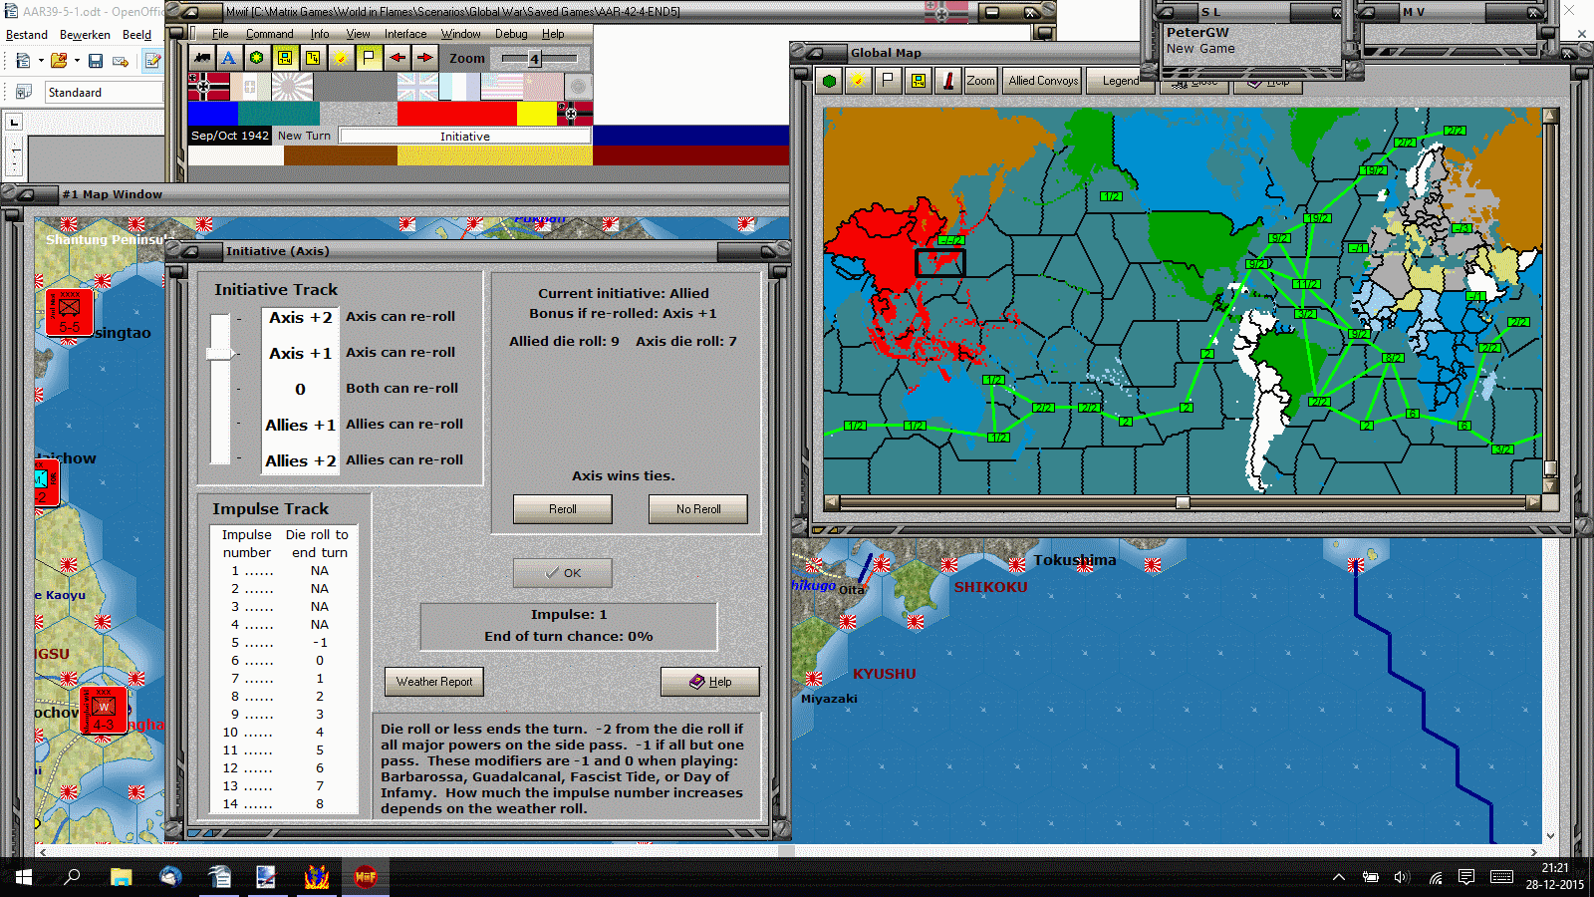Click the Help button in Initiative dialog

coord(710,682)
